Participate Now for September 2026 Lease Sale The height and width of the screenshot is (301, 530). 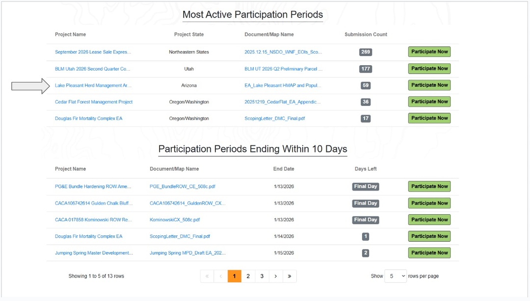pos(429,52)
